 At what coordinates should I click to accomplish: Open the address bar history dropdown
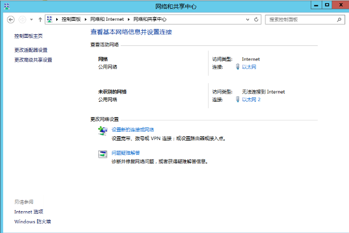(x=247, y=20)
